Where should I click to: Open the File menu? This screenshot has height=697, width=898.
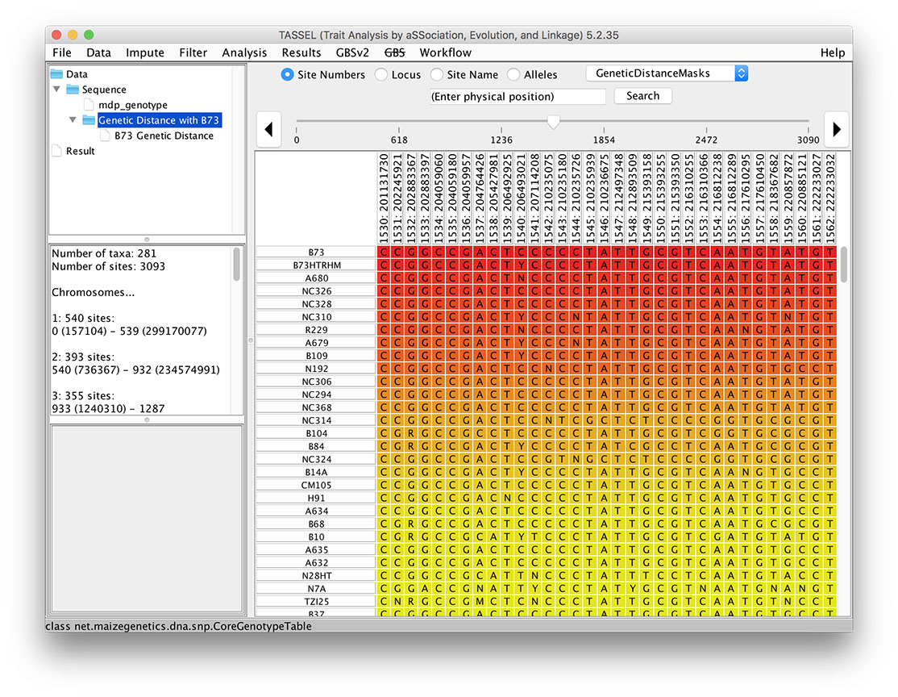click(62, 52)
